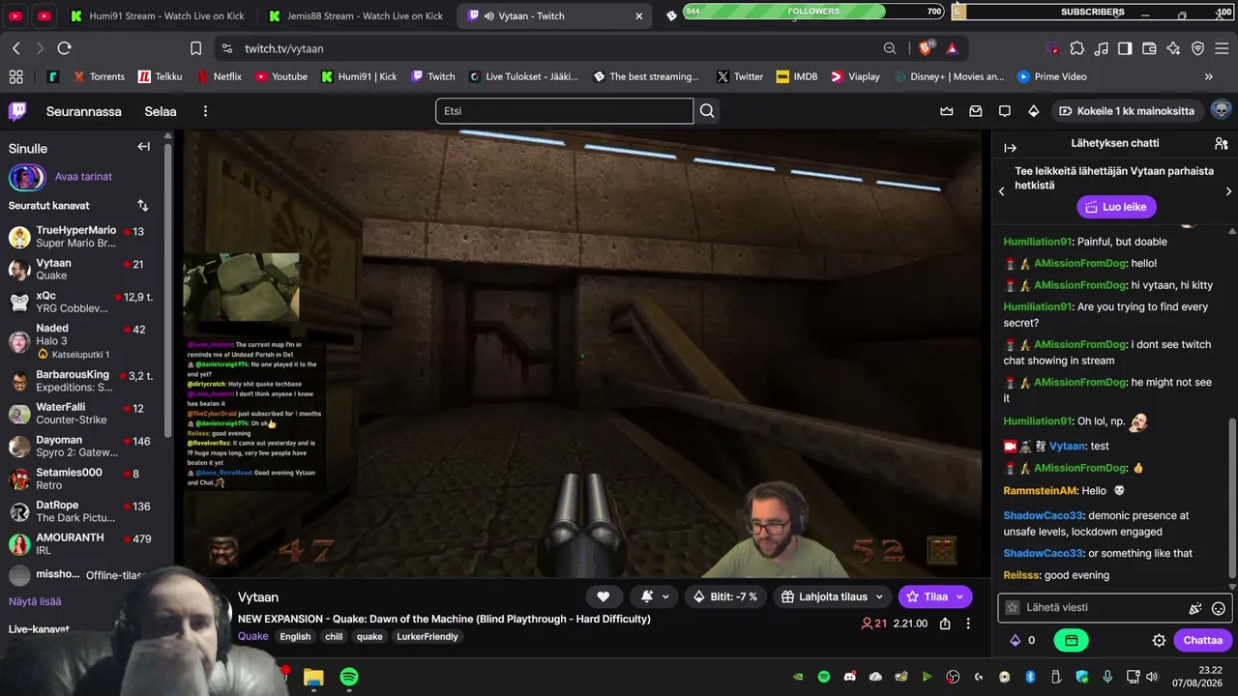Open the Get Bits diamond icon
The image size is (1238, 696).
1034,111
